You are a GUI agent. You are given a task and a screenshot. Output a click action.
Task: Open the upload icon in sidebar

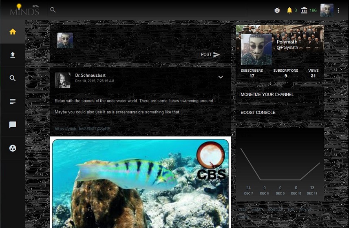13,55
